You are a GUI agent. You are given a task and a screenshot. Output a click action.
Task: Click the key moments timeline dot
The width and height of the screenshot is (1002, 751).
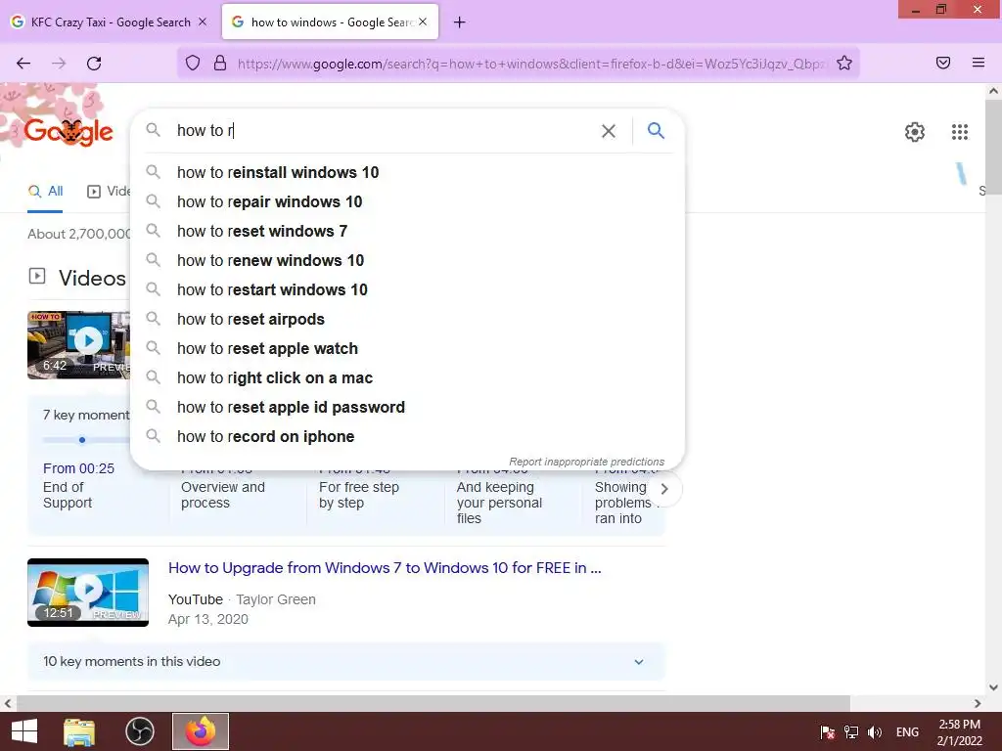(x=82, y=440)
